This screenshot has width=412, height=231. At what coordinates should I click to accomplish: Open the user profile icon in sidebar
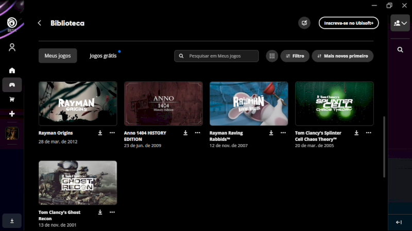tap(12, 47)
